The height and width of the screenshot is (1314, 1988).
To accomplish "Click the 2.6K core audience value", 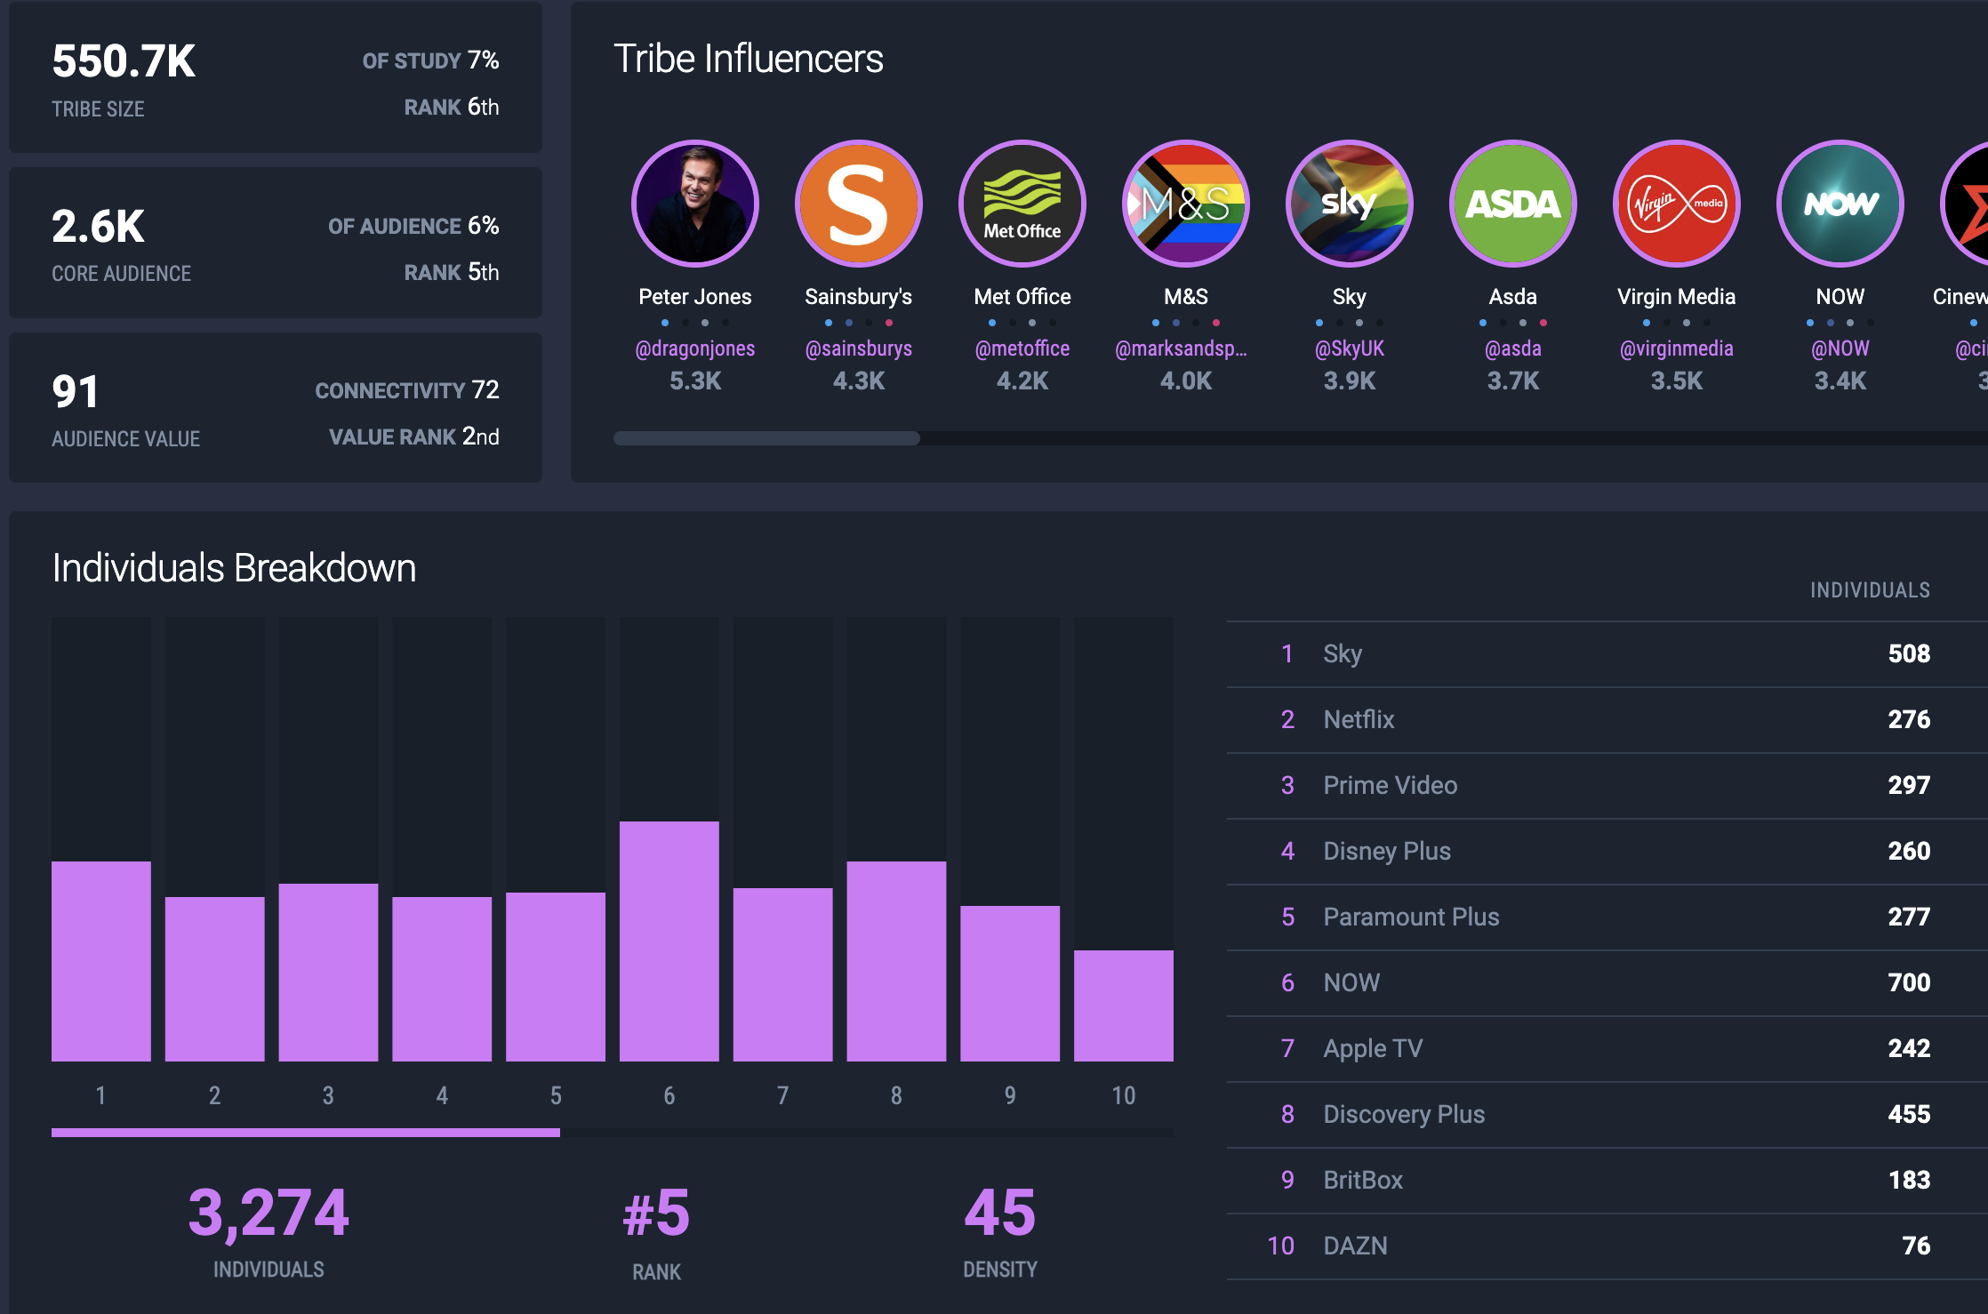I will [x=98, y=227].
